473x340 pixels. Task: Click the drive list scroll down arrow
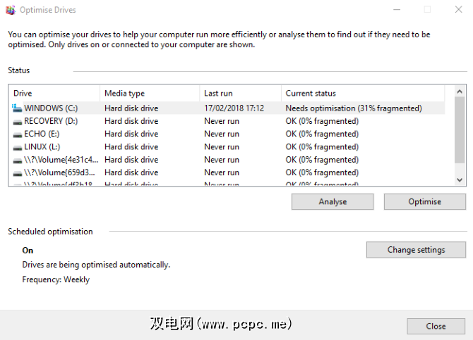tap(460, 180)
